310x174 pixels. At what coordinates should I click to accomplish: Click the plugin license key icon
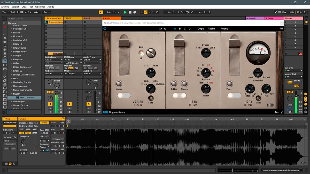point(276,112)
